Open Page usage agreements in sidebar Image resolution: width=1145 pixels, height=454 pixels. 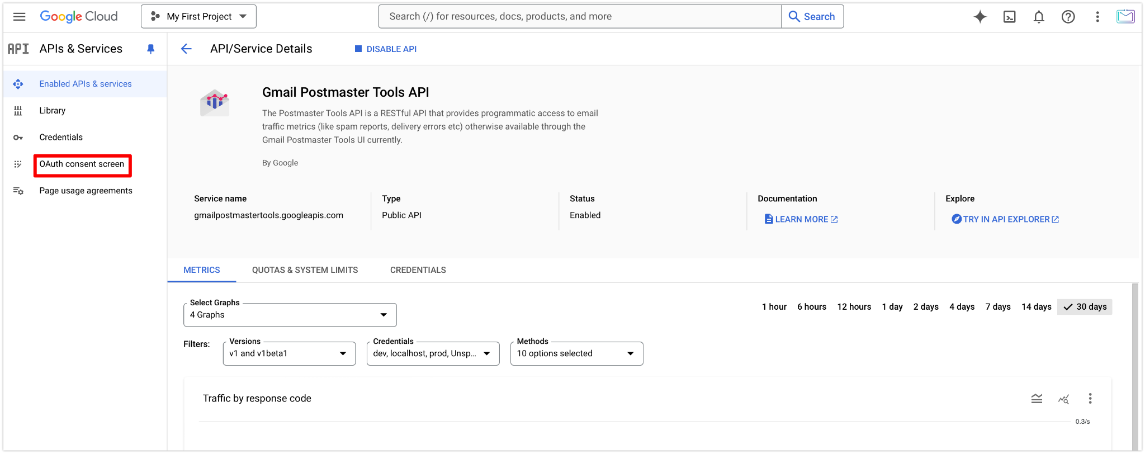click(x=85, y=191)
